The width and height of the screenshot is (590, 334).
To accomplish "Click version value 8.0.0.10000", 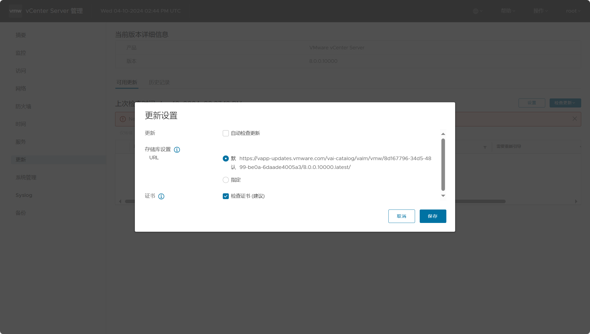I will [x=323, y=61].
